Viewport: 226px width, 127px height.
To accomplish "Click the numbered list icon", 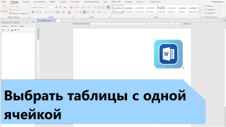I will tap(83, 7).
